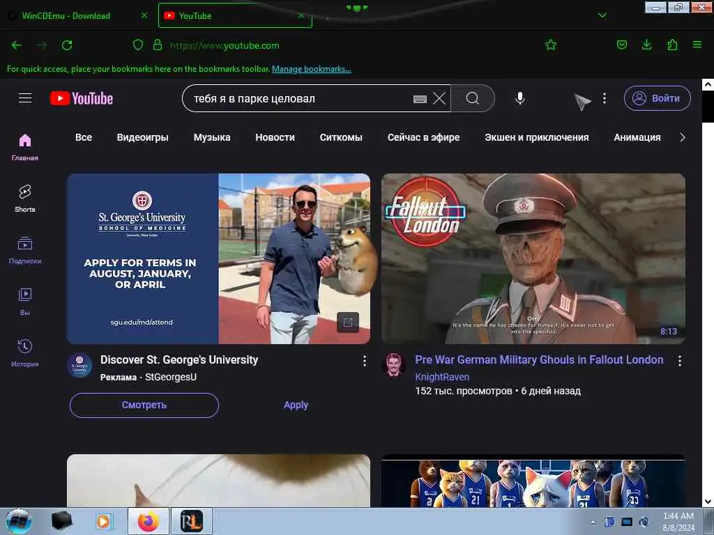Open the basketball cats video thumbnail

pos(533,481)
